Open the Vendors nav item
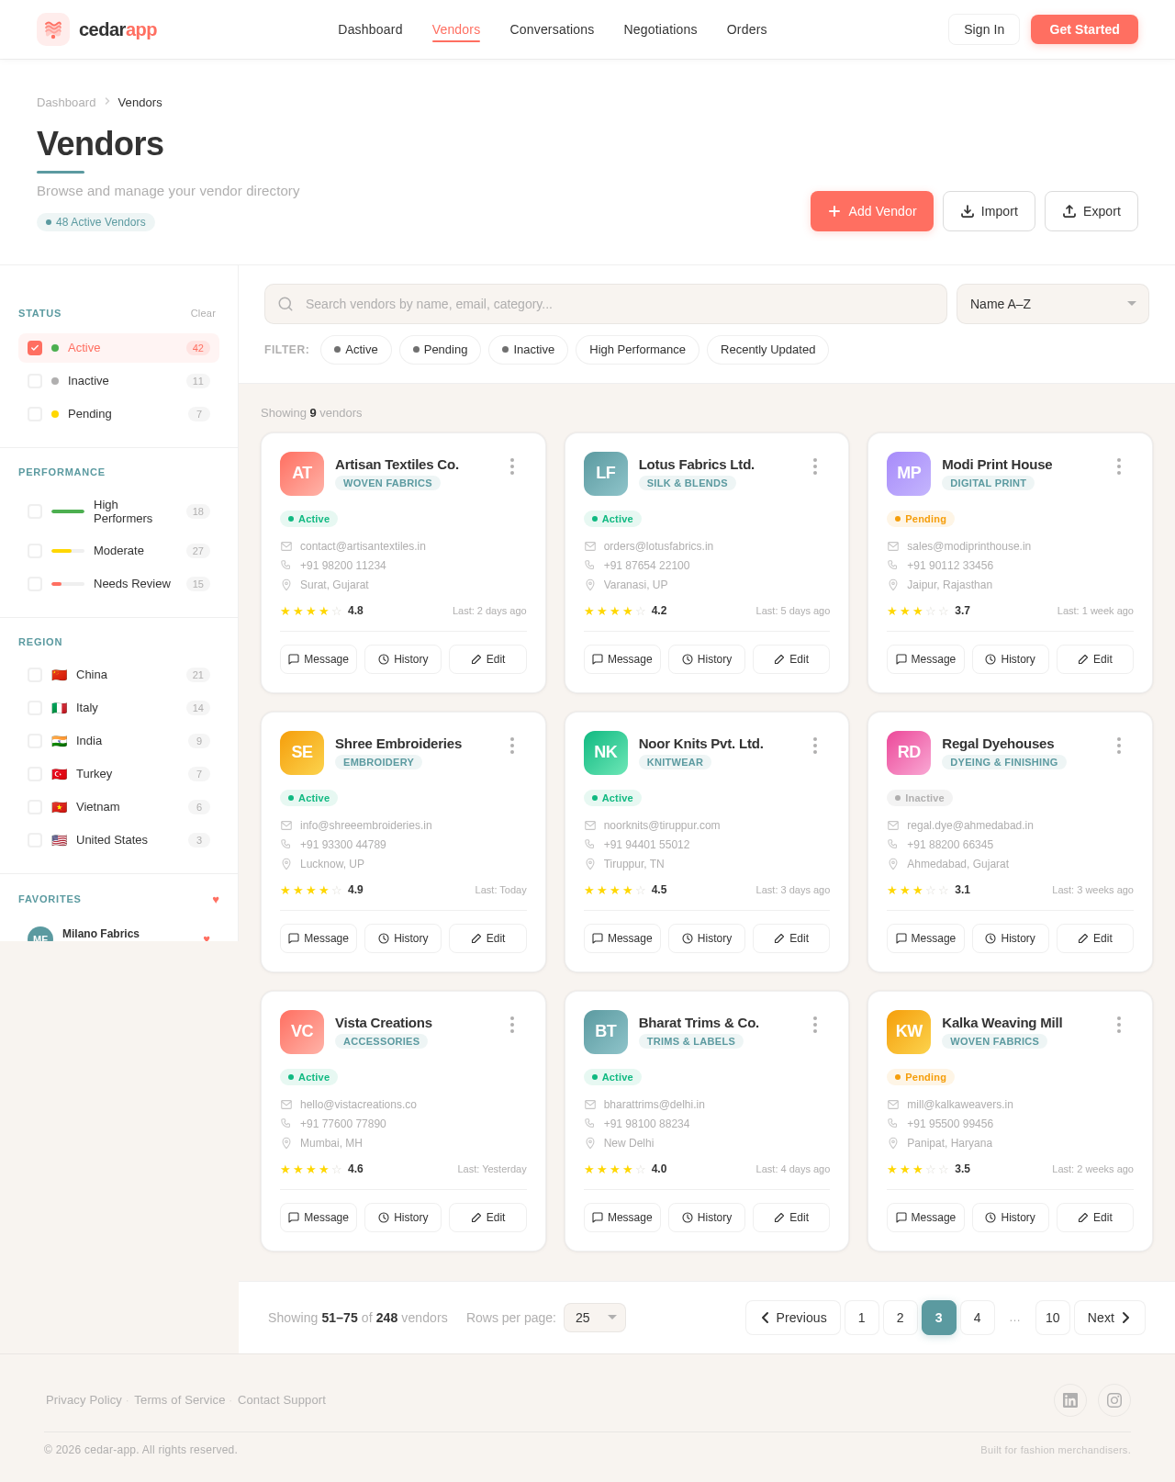Image resolution: width=1175 pixels, height=1482 pixels. [x=456, y=29]
